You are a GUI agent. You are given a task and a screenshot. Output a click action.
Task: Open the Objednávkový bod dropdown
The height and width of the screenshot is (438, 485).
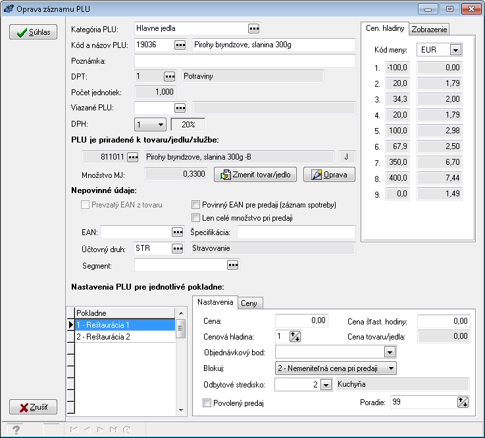pos(390,352)
